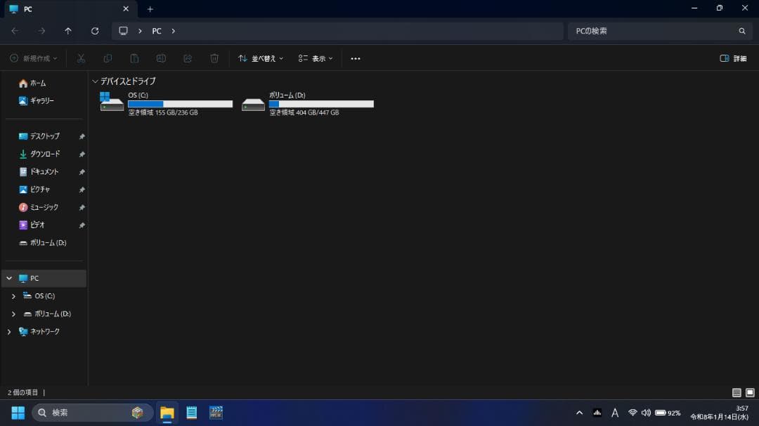Toggle the 詳細 details pane
Image resolution: width=759 pixels, height=426 pixels.
[733, 58]
